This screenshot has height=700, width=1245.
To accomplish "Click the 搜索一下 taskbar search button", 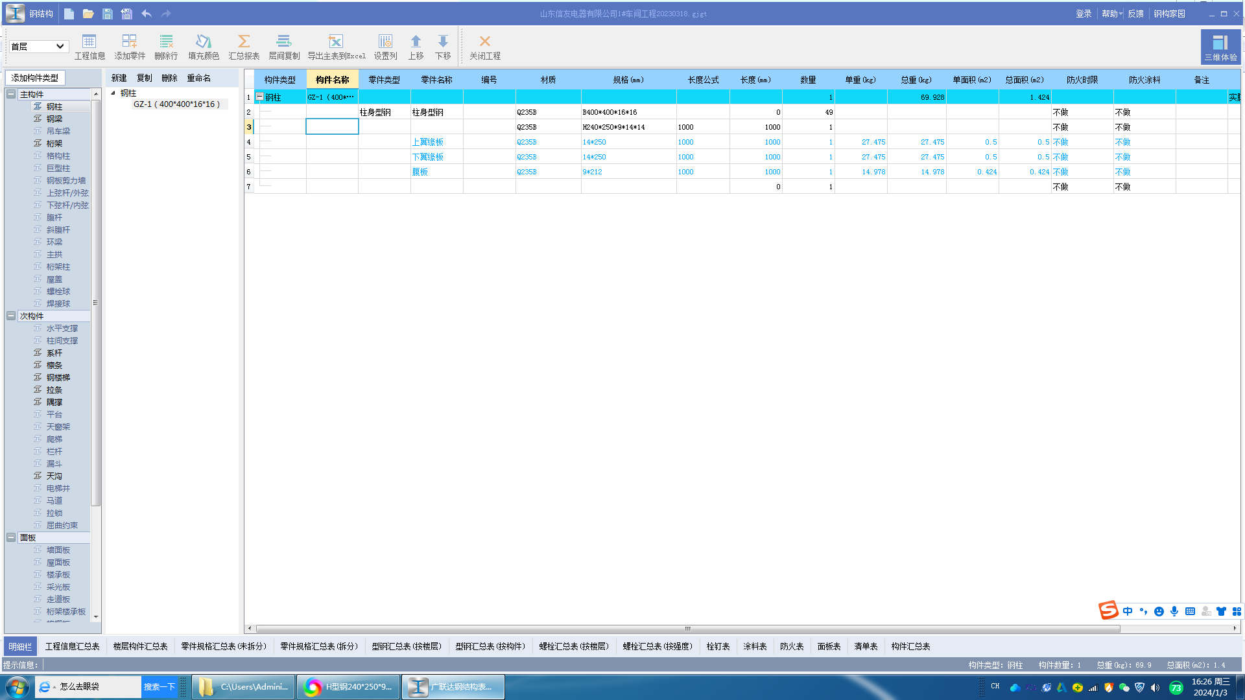I will [159, 687].
